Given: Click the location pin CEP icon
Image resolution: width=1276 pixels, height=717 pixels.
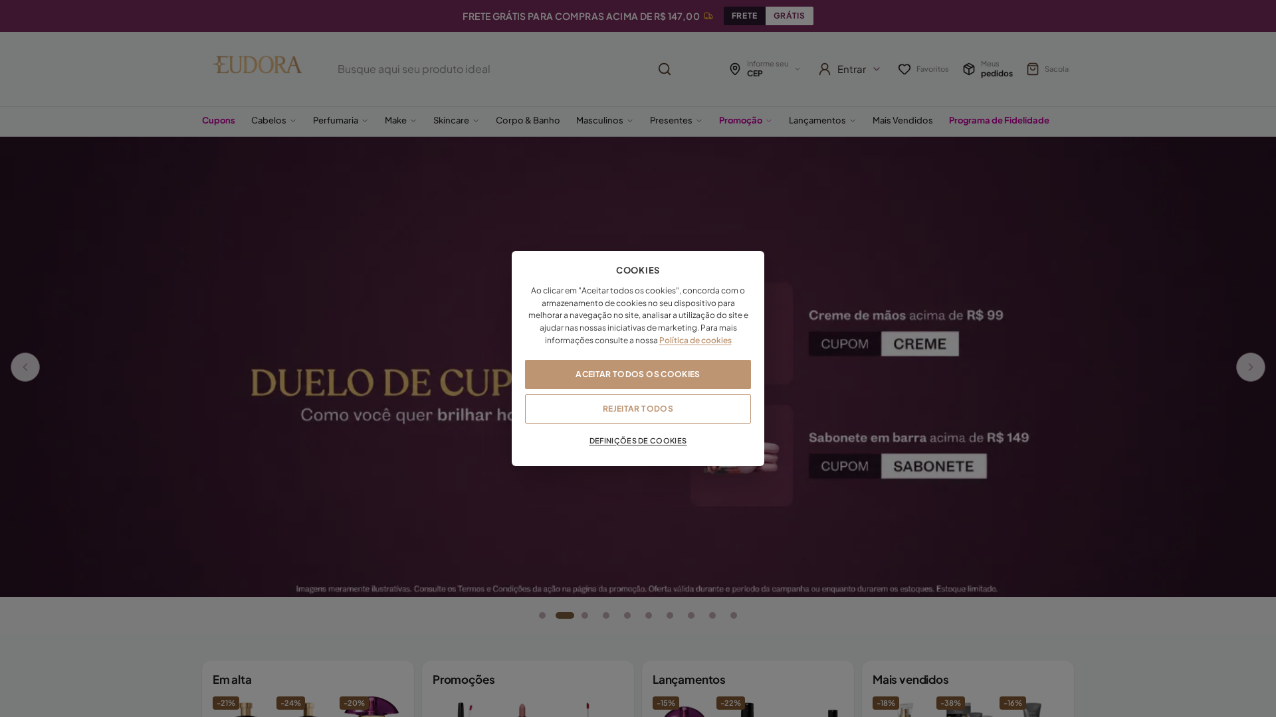Looking at the screenshot, I should tap(735, 69).
